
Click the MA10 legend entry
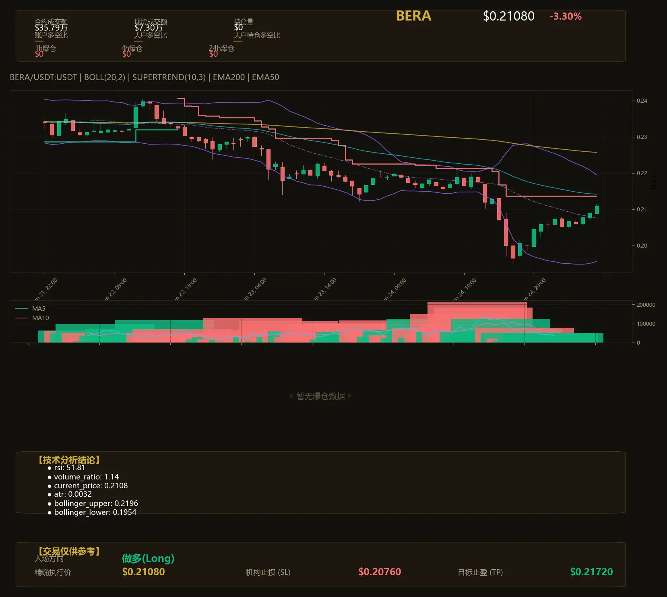(x=32, y=318)
